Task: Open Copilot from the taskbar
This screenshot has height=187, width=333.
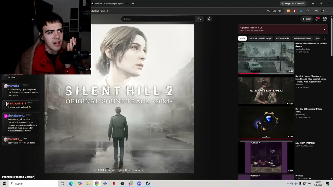Action: (x=80, y=184)
